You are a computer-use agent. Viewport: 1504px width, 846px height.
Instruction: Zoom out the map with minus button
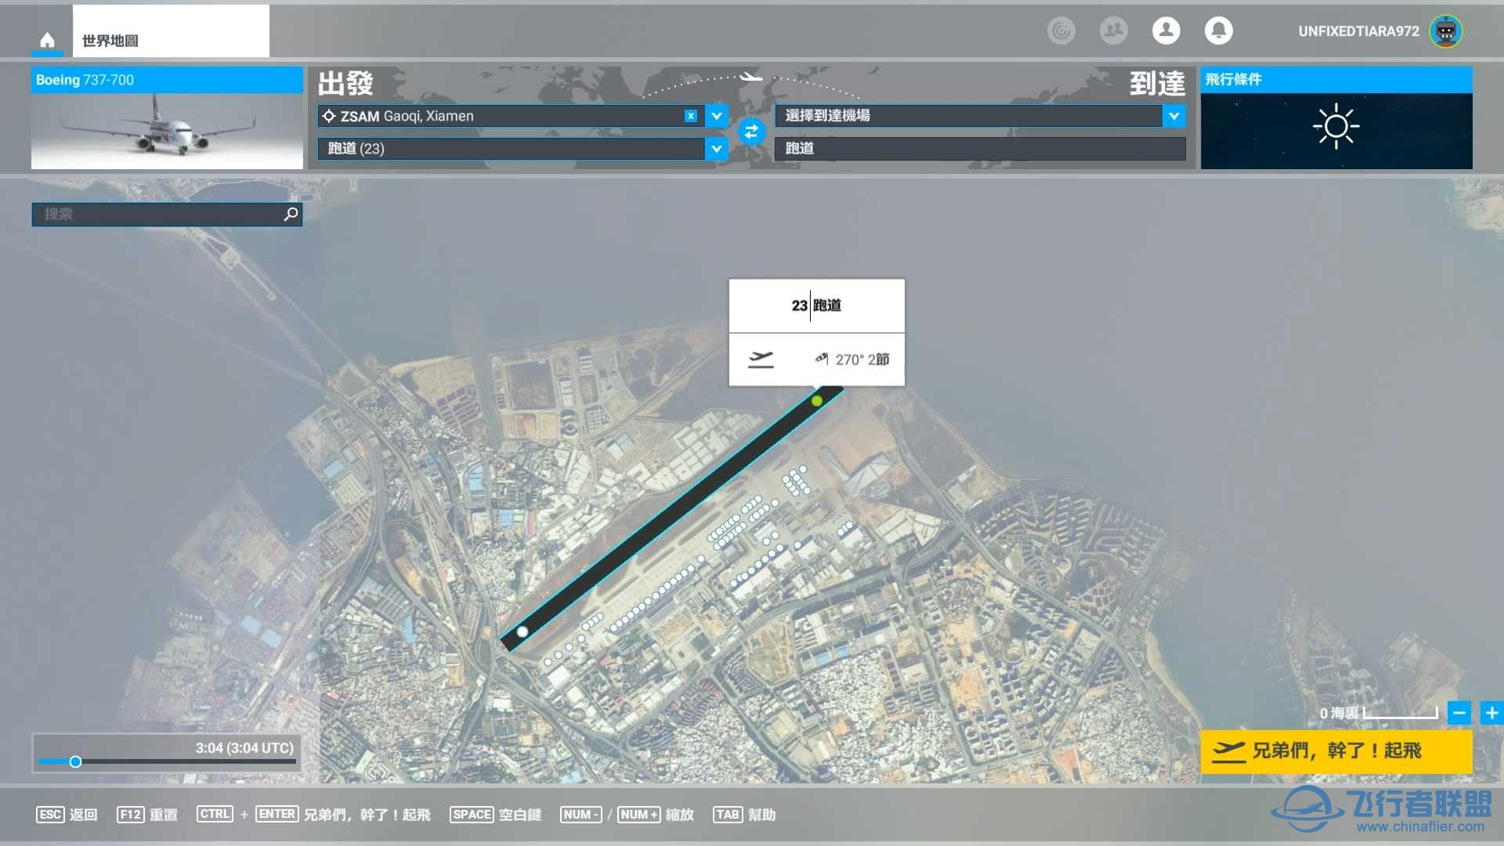point(1459,713)
